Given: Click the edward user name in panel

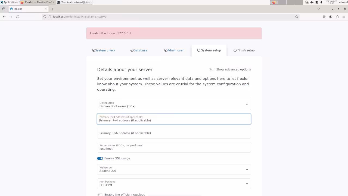Looking at the screenshot, I should click(x=343, y=2).
